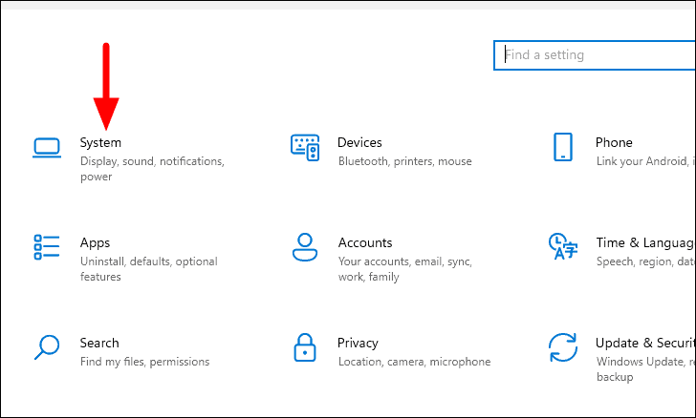Open the Update & Security refresh icon
This screenshot has height=418, width=696.
point(563,347)
